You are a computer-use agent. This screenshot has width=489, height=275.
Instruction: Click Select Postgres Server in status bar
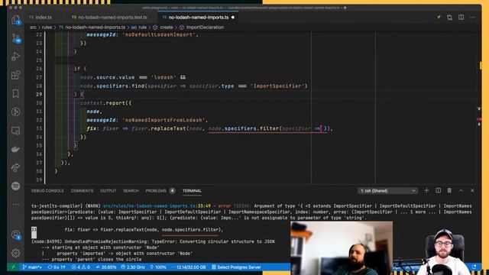[236, 267]
